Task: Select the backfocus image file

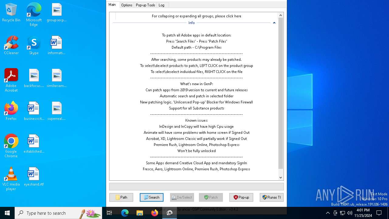Action: click(x=34, y=78)
